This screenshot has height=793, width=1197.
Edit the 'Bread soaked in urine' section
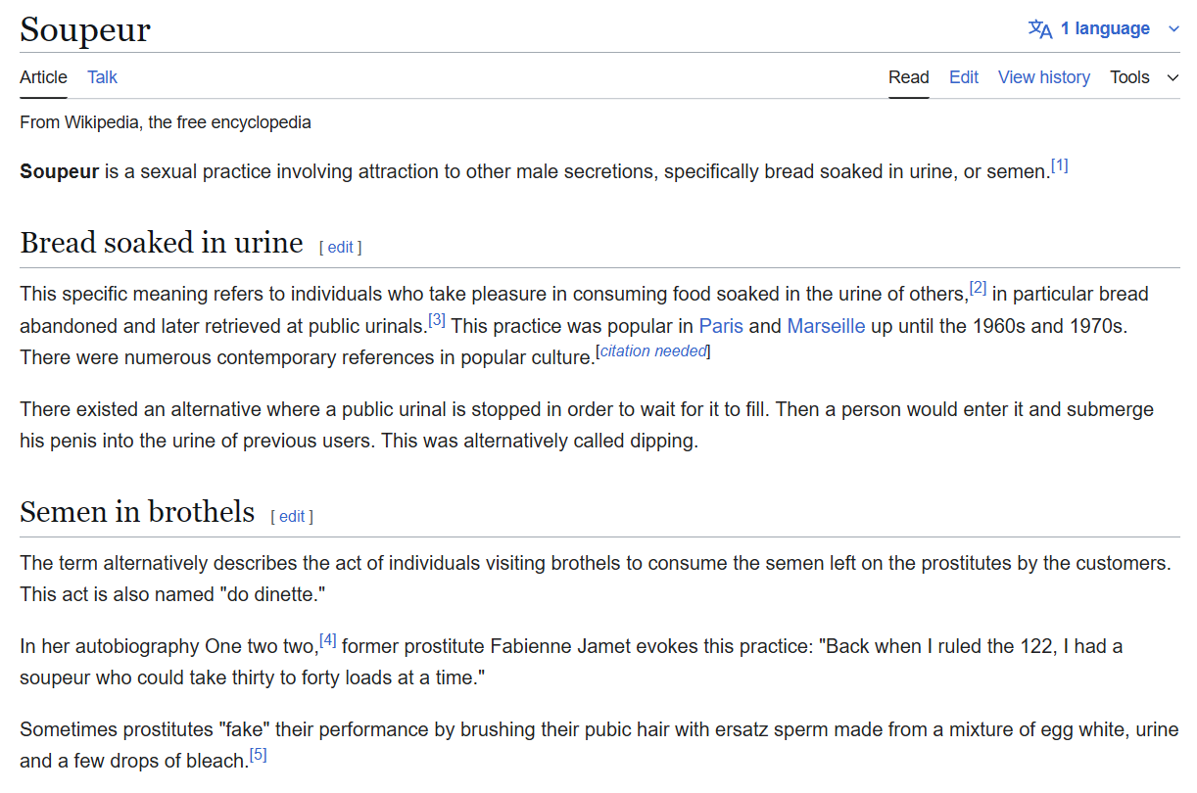pos(340,247)
